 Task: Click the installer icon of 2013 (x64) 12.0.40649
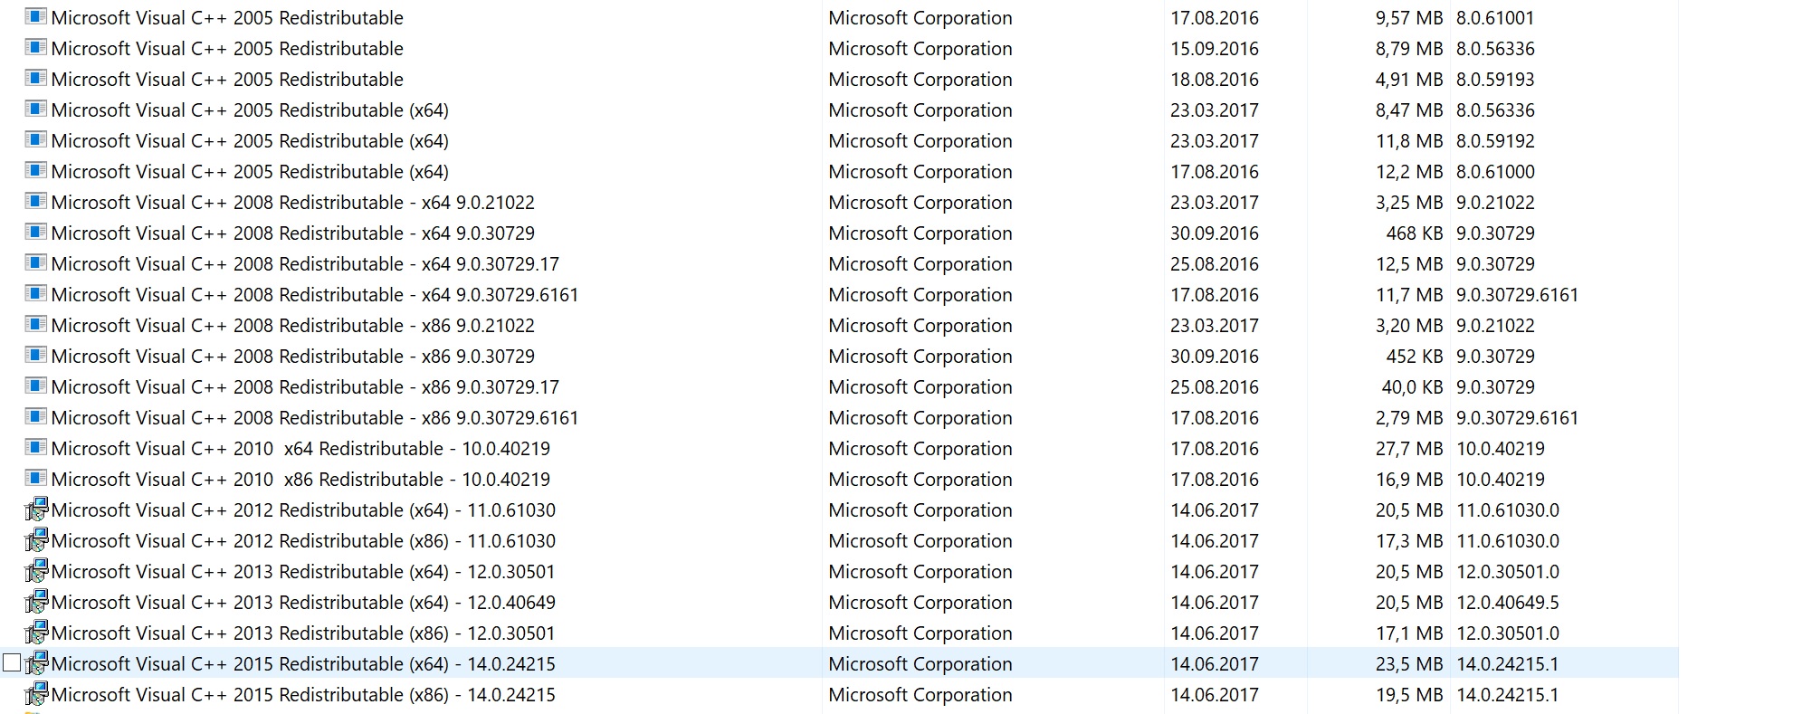click(x=36, y=602)
